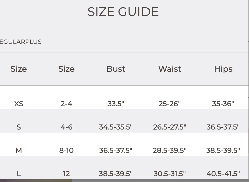Click the 30.5-31.5" waist cell for L

170,174
